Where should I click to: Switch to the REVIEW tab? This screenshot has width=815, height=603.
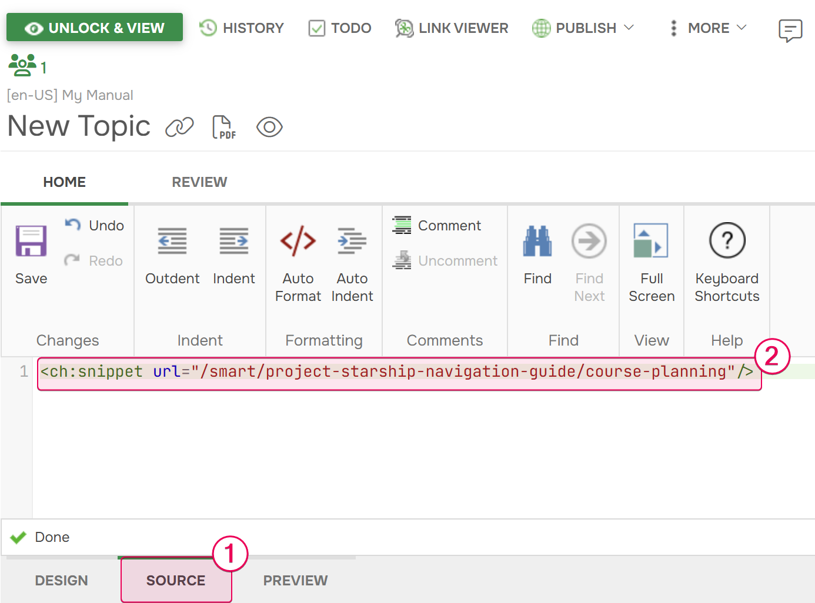[199, 182]
